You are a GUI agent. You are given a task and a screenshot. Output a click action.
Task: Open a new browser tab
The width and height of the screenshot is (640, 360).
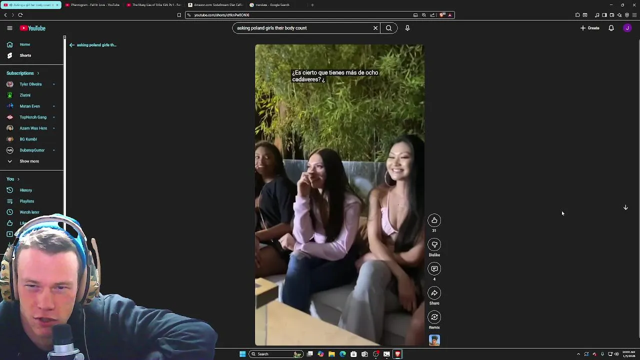click(312, 5)
